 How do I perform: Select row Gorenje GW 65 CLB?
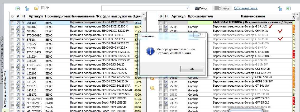227,99
